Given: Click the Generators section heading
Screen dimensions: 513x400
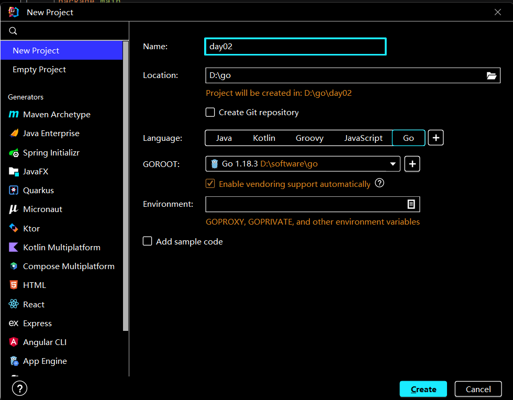Looking at the screenshot, I should (x=26, y=97).
